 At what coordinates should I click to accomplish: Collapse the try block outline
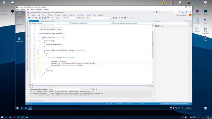coord(39,54)
